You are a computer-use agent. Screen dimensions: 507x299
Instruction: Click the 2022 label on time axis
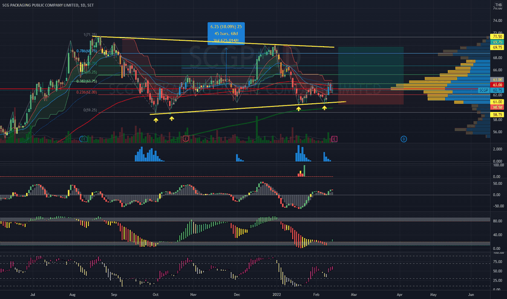pos(276,295)
